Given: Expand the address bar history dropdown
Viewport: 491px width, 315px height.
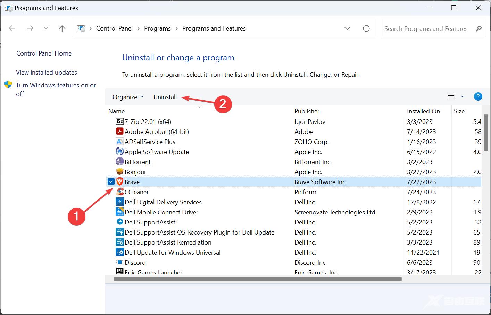Looking at the screenshot, I should click(347, 28).
